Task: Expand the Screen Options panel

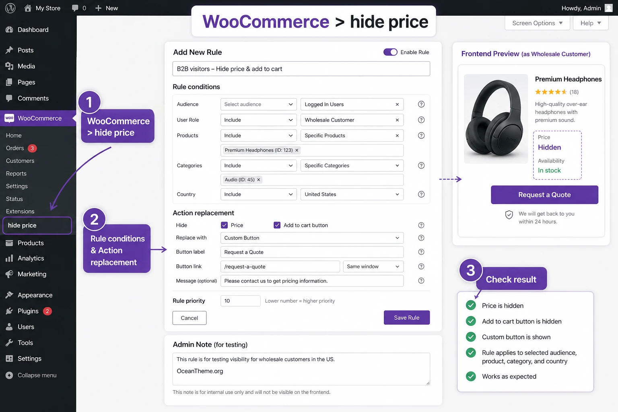Action: click(537, 23)
